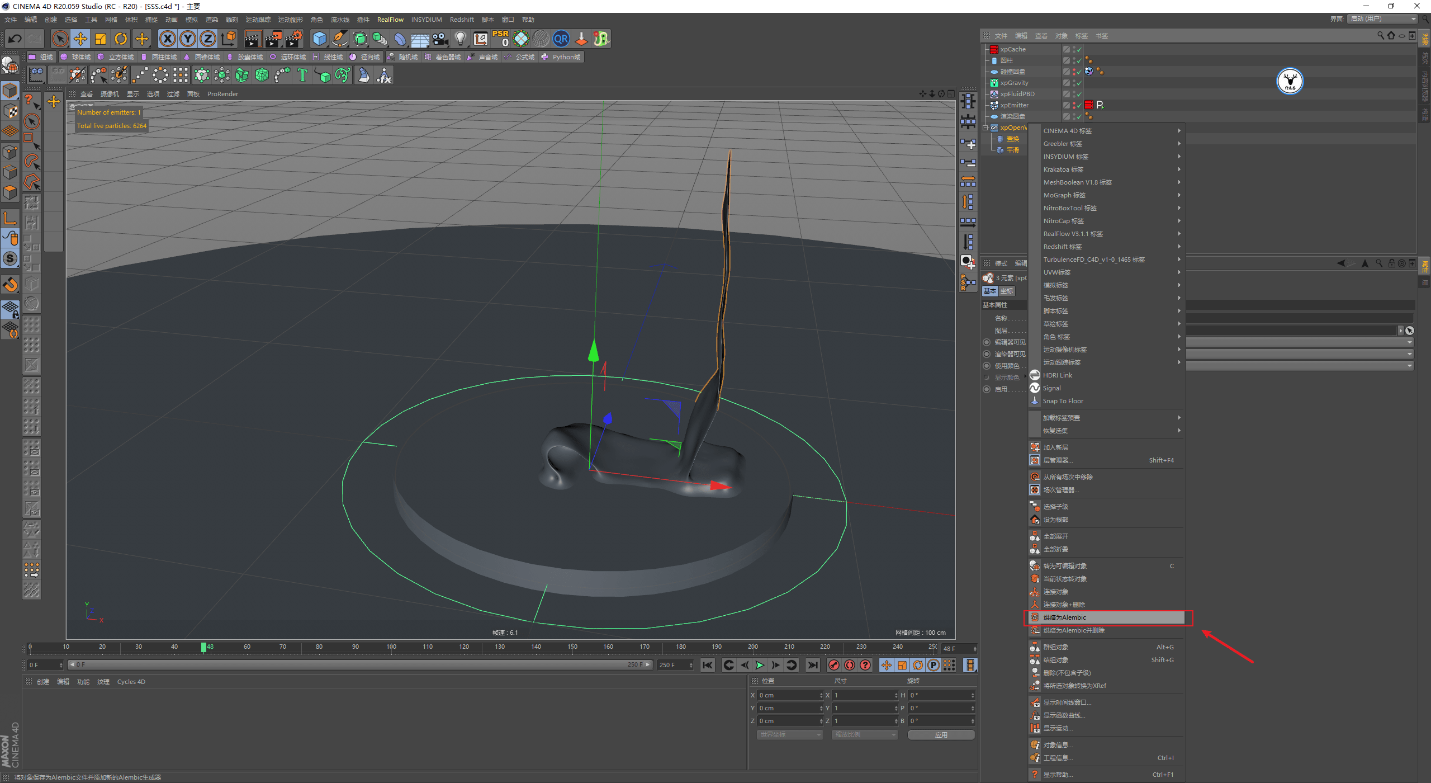Collapse the xpOpenVDB tree item
This screenshot has width=1431, height=783.
click(985, 128)
